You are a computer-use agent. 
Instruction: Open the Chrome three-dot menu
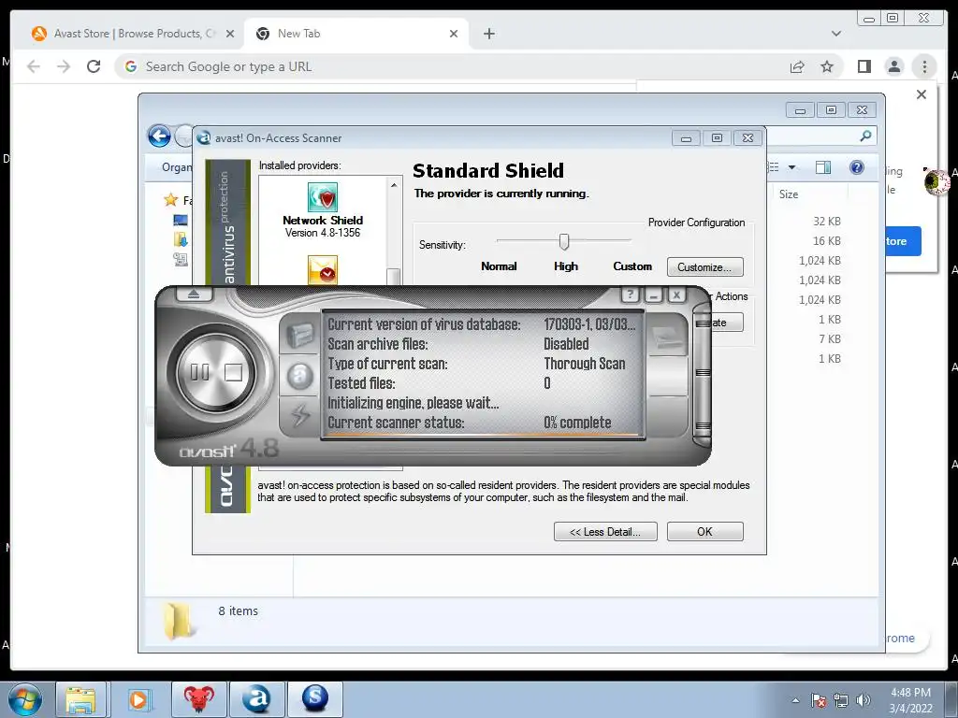924,66
